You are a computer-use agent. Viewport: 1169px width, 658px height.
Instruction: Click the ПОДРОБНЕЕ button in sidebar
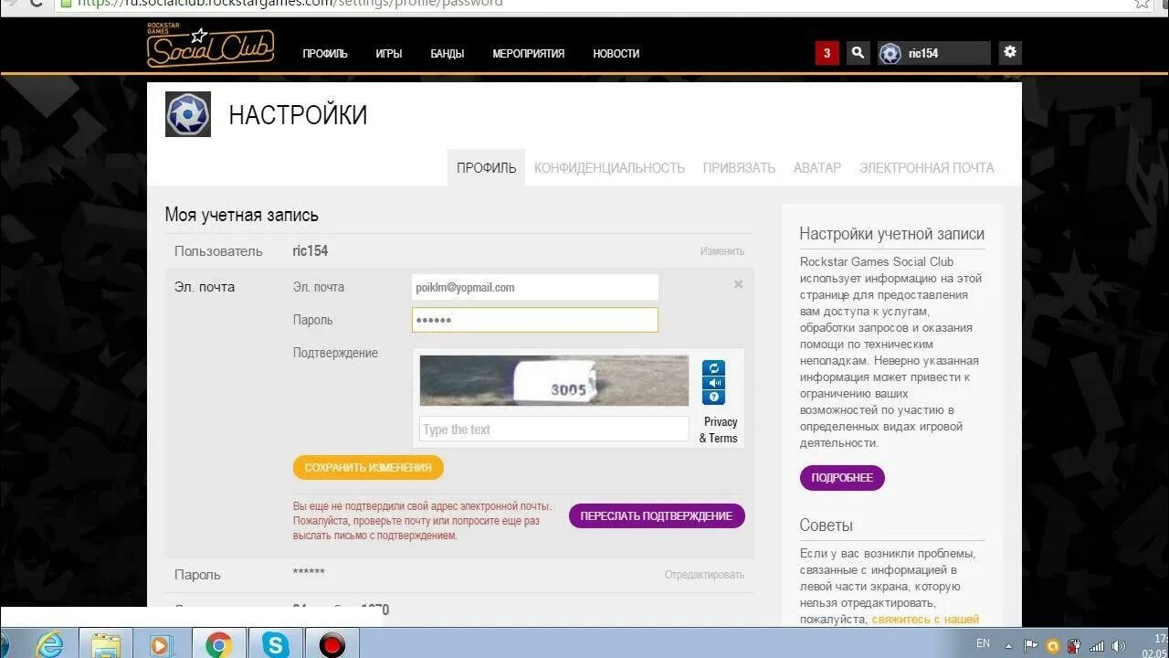(x=842, y=478)
